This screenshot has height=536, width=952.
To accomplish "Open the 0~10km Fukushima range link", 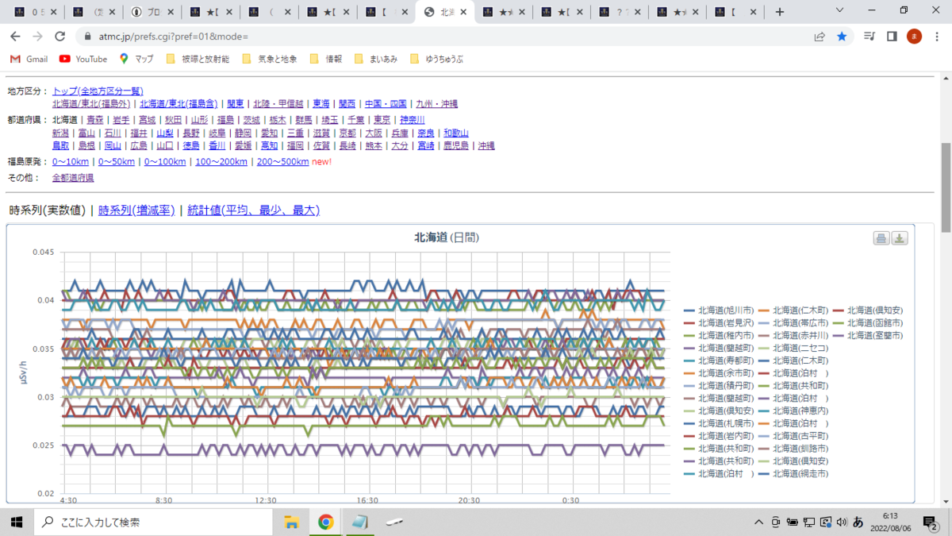I will (x=71, y=162).
